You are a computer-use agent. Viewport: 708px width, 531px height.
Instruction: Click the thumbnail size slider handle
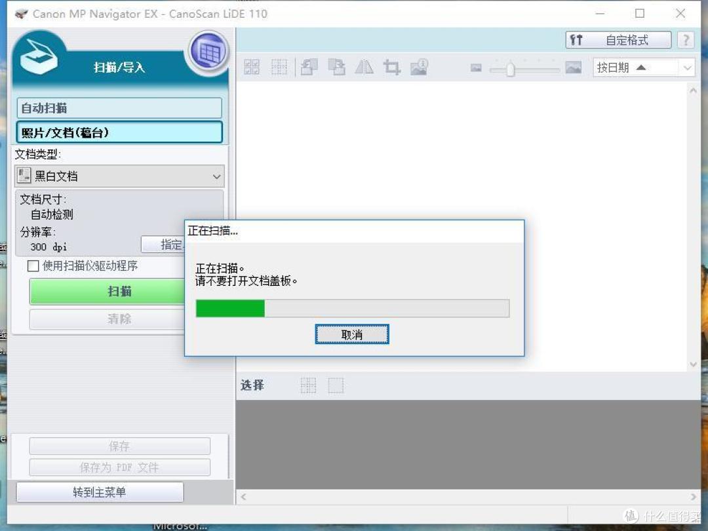[x=510, y=69]
